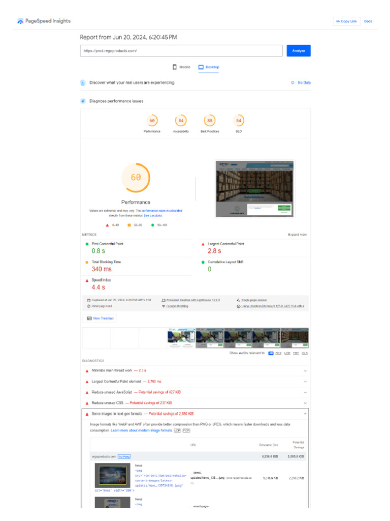Click the Analyze button
The image size is (390, 521).
[x=299, y=51]
